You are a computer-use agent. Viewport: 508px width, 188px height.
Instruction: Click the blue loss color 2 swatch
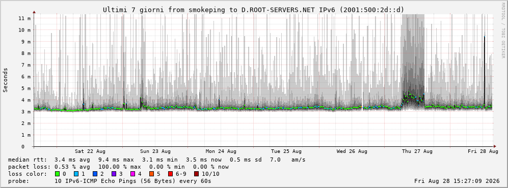tap(95, 174)
